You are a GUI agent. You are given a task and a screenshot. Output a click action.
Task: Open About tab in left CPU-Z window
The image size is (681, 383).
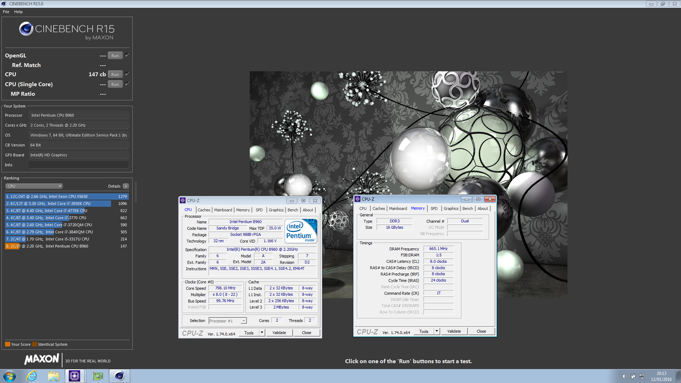(x=308, y=210)
